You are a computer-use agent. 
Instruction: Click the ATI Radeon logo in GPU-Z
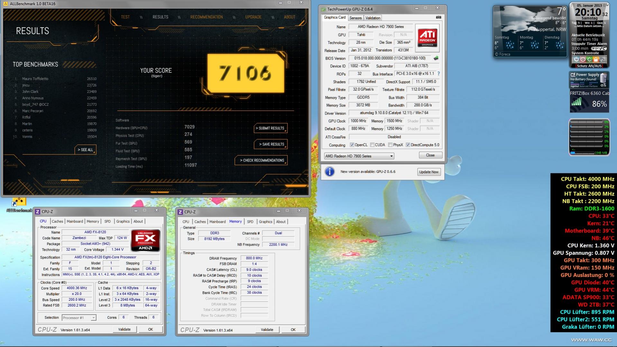427,38
